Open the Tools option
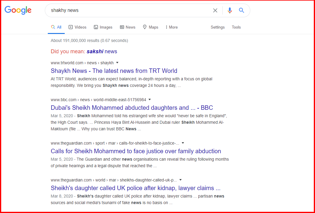Viewport: 315px width, 213px height. pyautogui.click(x=236, y=27)
